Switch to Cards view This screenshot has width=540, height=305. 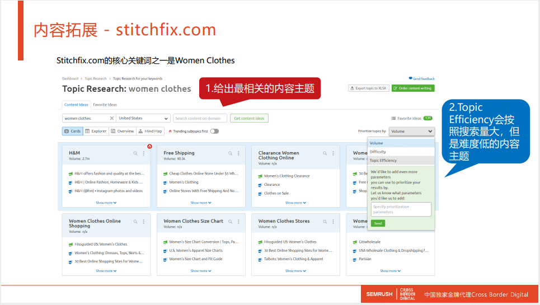pyautogui.click(x=72, y=131)
